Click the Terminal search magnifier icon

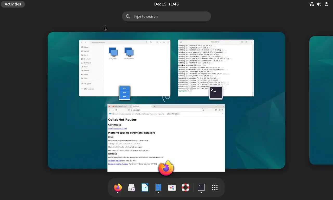click(x=242, y=42)
